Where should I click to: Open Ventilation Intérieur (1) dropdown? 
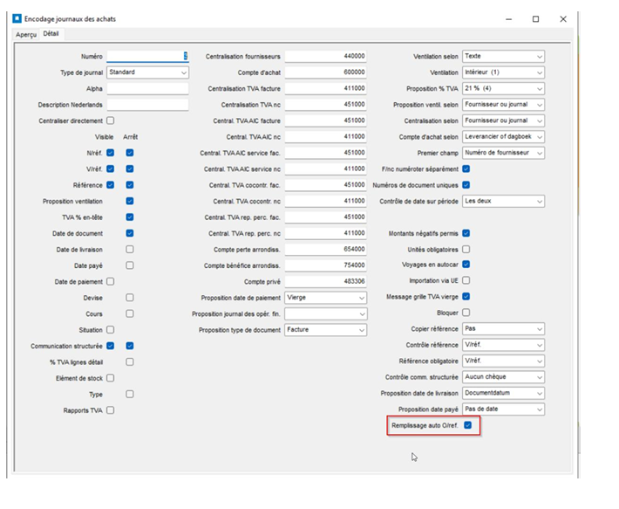coord(503,72)
